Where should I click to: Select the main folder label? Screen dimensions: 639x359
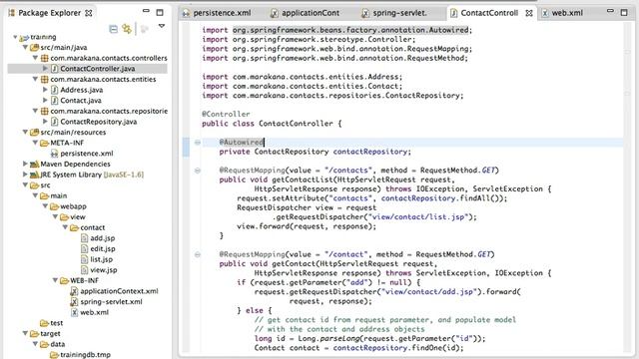pyautogui.click(x=59, y=195)
